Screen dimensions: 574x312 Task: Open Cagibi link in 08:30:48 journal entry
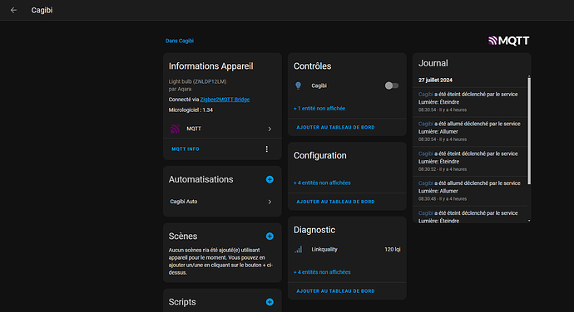tap(425, 183)
